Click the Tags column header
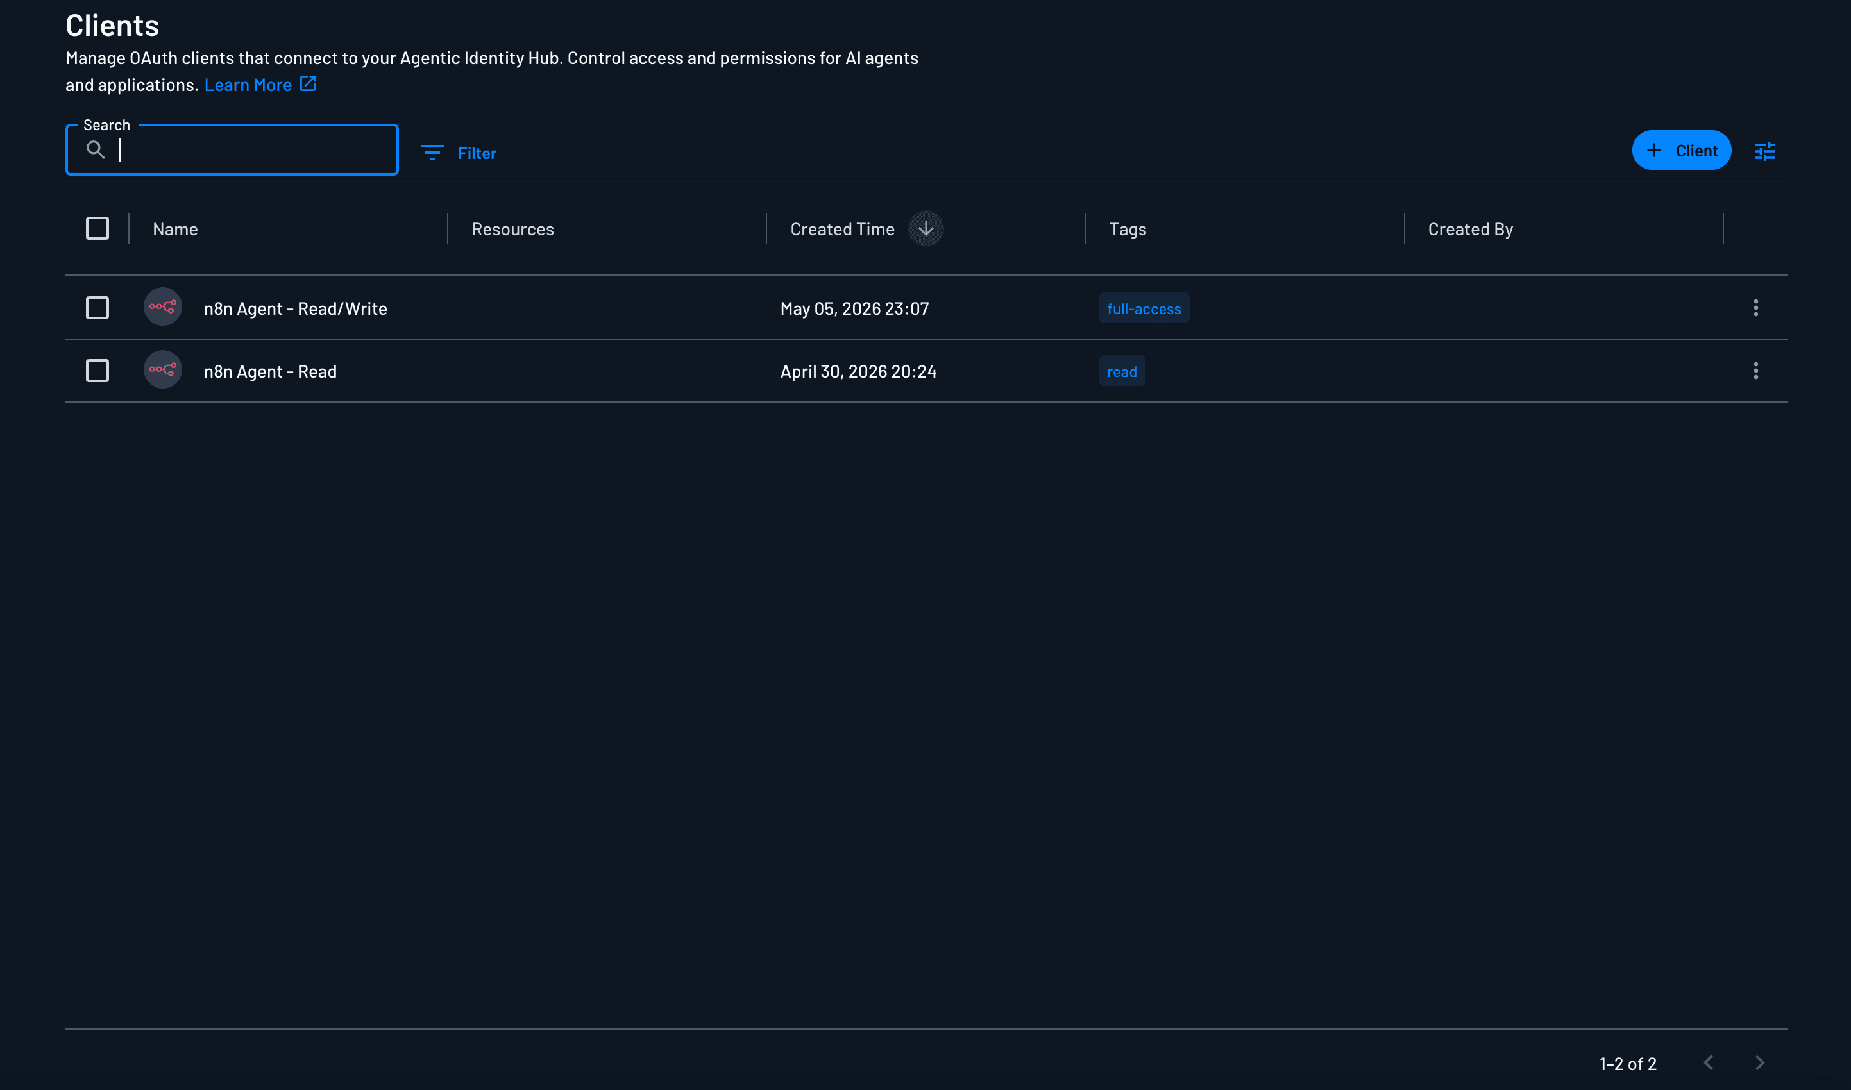Screen dimensions: 1851x1090 point(1128,229)
